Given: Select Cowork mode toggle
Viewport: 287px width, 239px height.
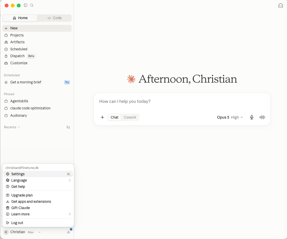Looking at the screenshot, I should pos(130,117).
